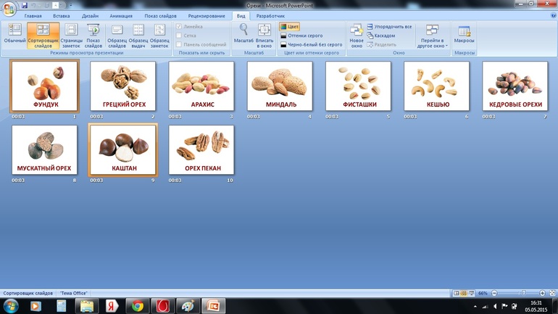558x314 pixels.
Task: Show hidden system tray icons arrow
Action: coord(475,305)
